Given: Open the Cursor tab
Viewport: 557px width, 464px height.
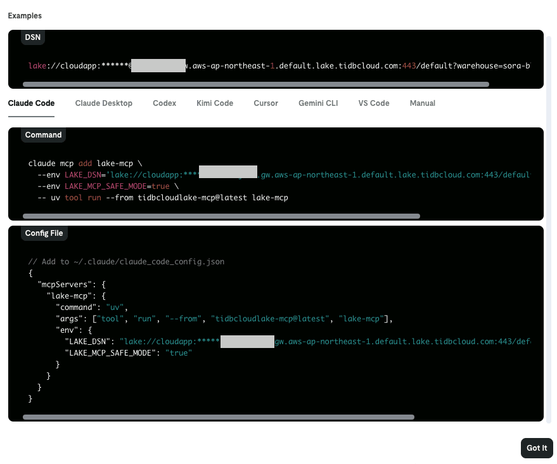Looking at the screenshot, I should (x=266, y=103).
